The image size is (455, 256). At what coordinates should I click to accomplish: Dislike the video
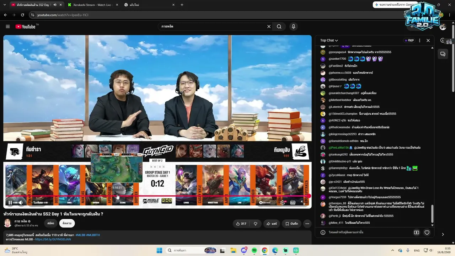pos(256,224)
